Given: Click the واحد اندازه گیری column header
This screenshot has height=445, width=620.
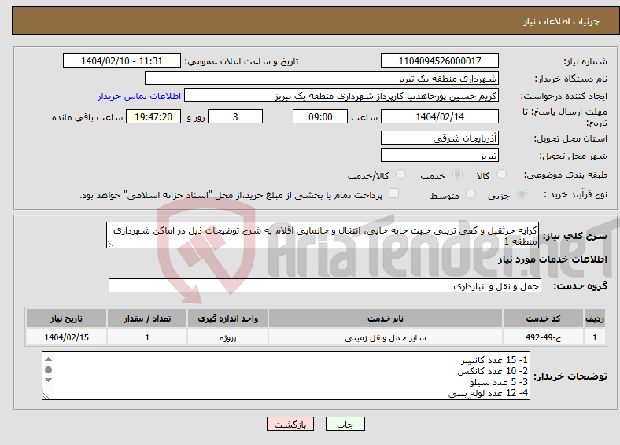Looking at the screenshot, I should point(227,318).
